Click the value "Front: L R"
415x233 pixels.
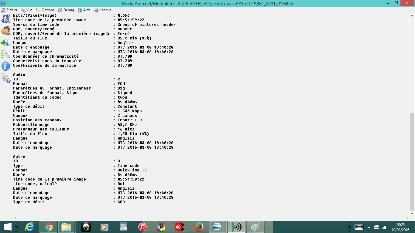[130, 120]
